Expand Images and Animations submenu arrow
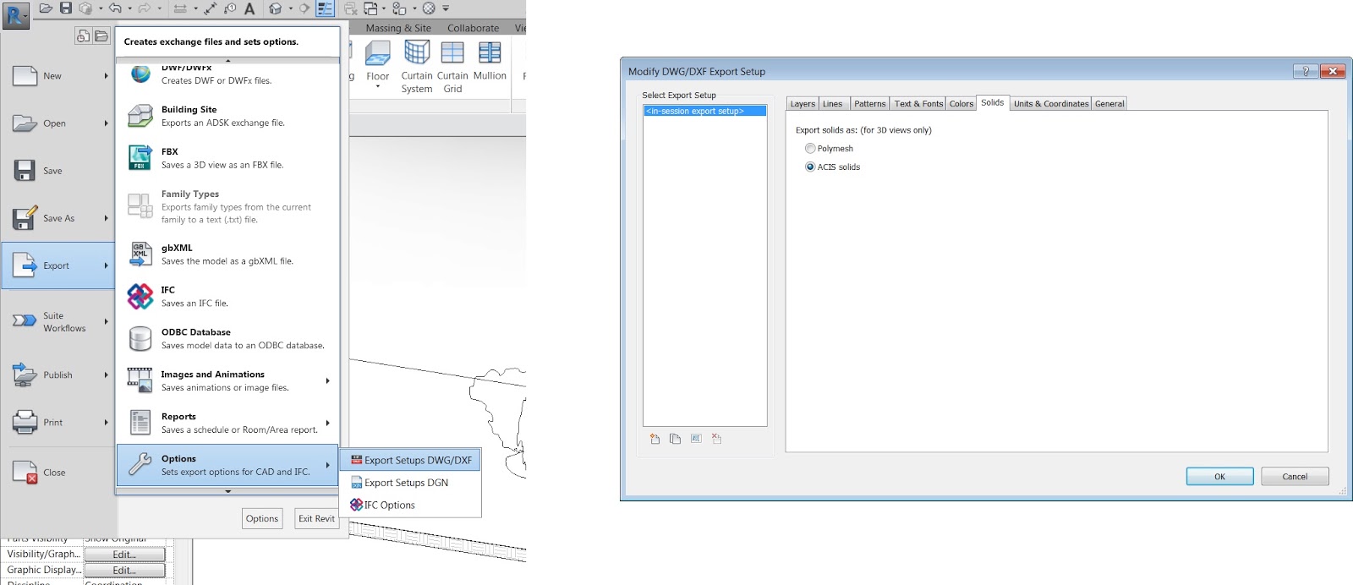The width and height of the screenshot is (1353, 585). [327, 380]
